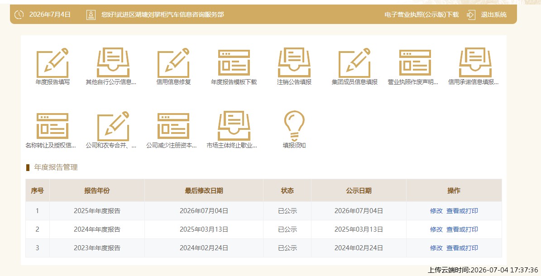Click the 公示日期 cell 2024年02月24日
The width and height of the screenshot is (541, 276).
click(359, 248)
